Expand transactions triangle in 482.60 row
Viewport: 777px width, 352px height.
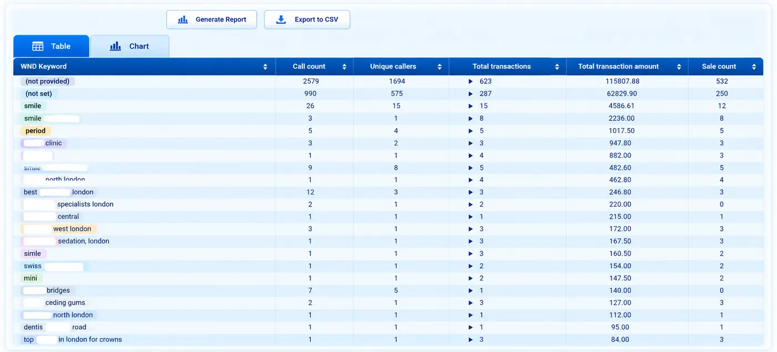(x=471, y=167)
